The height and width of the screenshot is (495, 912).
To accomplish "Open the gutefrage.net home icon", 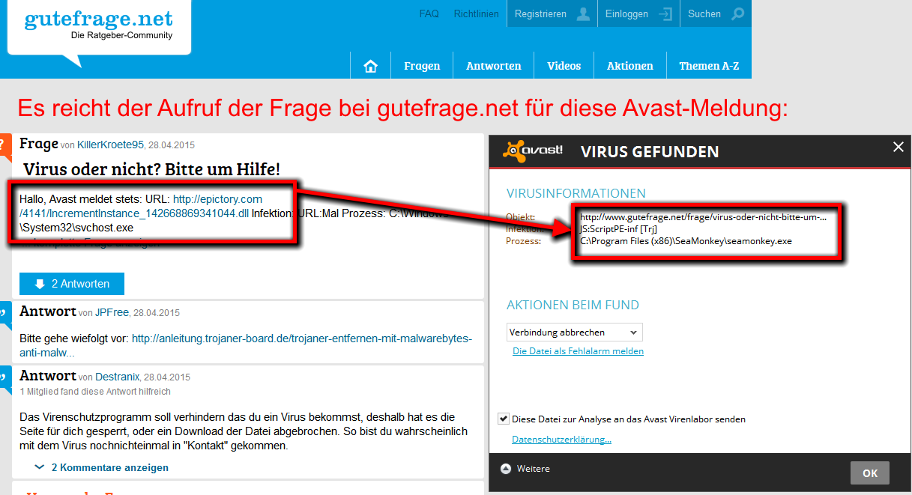I will tap(370, 66).
